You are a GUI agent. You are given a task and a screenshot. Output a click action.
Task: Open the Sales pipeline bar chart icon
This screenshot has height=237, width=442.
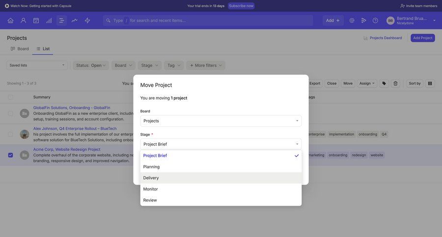pyautogui.click(x=49, y=21)
